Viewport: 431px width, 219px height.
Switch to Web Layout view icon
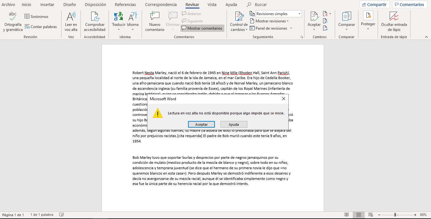(370, 215)
